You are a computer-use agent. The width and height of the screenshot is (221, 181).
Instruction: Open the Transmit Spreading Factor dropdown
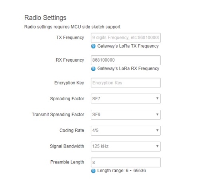(x=126, y=115)
